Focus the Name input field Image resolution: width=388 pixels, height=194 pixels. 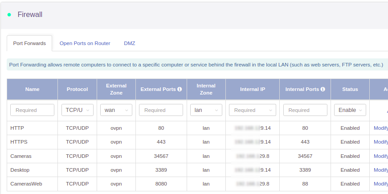tap(32, 110)
